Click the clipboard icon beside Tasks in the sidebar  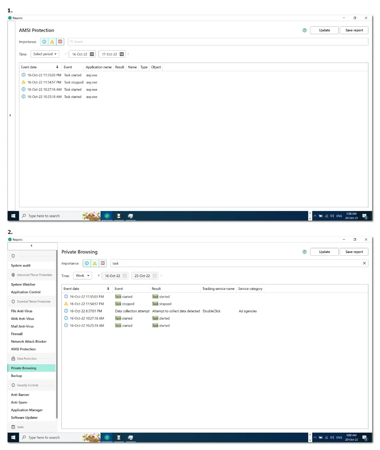(13, 427)
